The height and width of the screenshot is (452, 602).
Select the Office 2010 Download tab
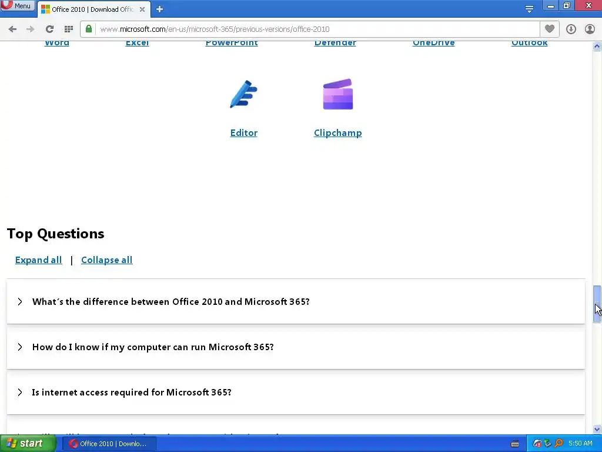coord(91,9)
